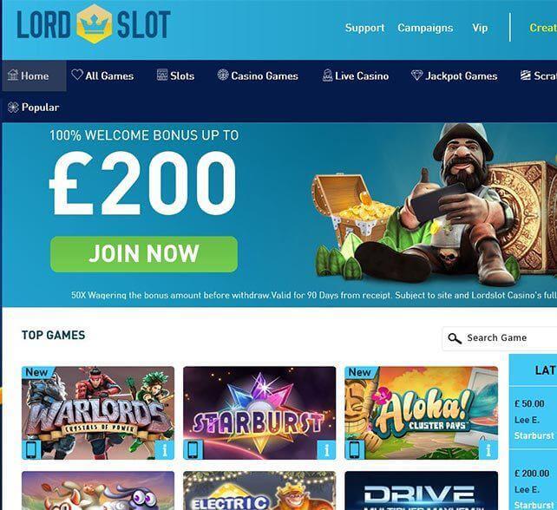
Task: Click mobile phone icon on Starburst tile
Action: (x=193, y=450)
